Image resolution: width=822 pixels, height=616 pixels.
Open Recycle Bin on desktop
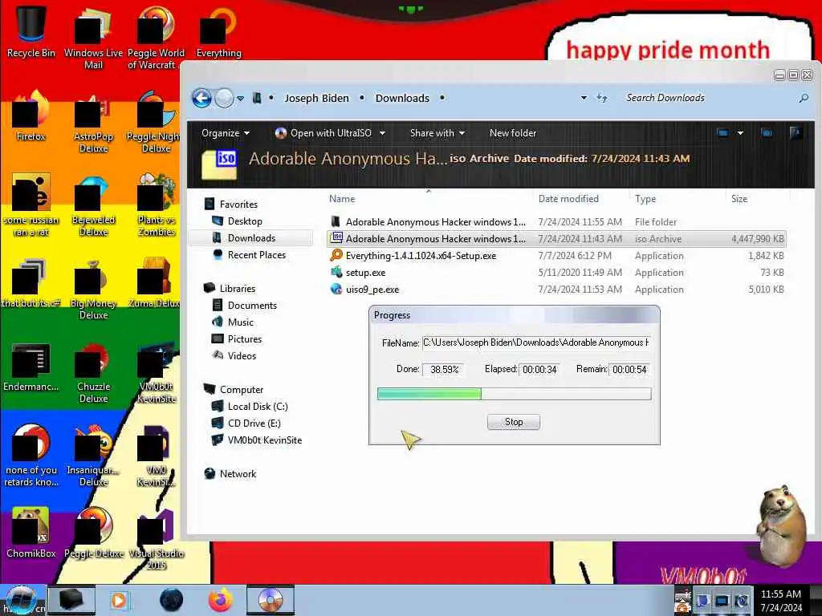[x=31, y=31]
